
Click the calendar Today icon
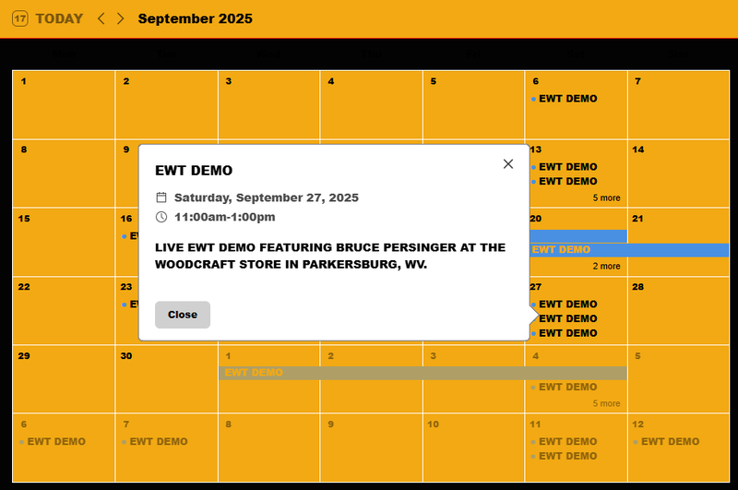point(20,18)
